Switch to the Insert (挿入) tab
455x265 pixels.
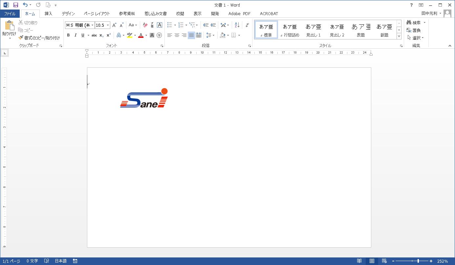pos(48,13)
